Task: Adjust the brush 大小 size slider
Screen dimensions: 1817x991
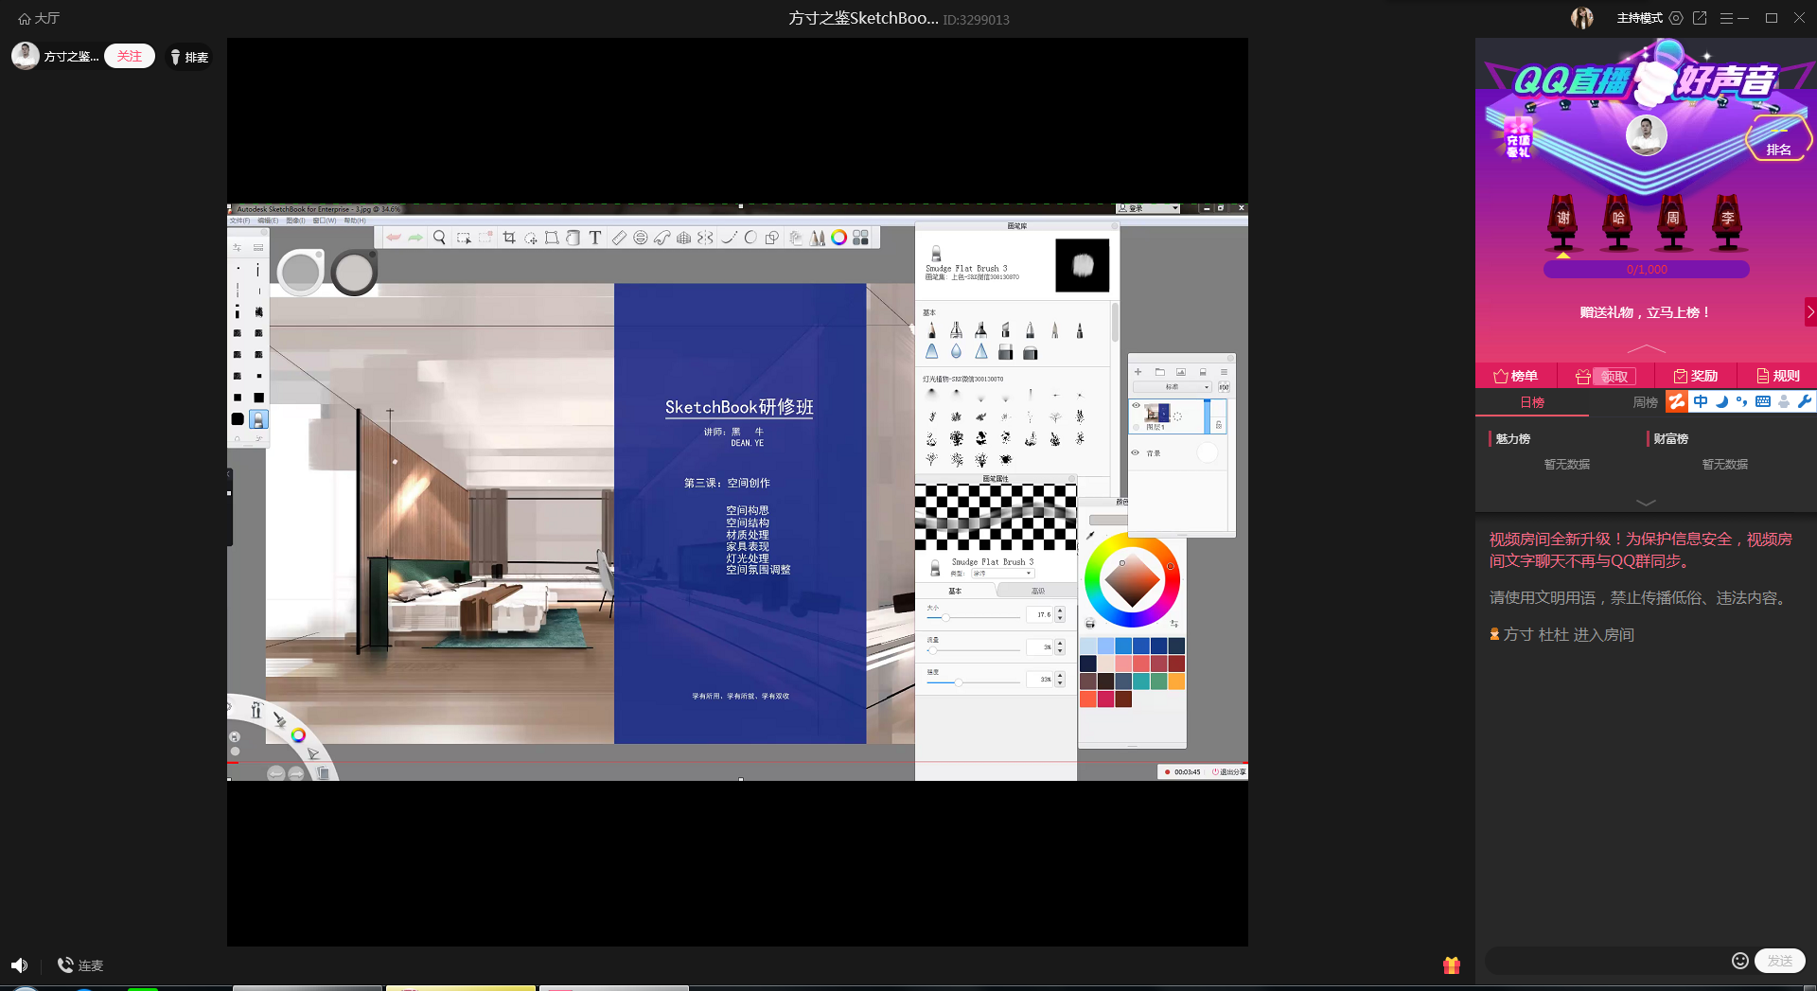Action: (973, 617)
